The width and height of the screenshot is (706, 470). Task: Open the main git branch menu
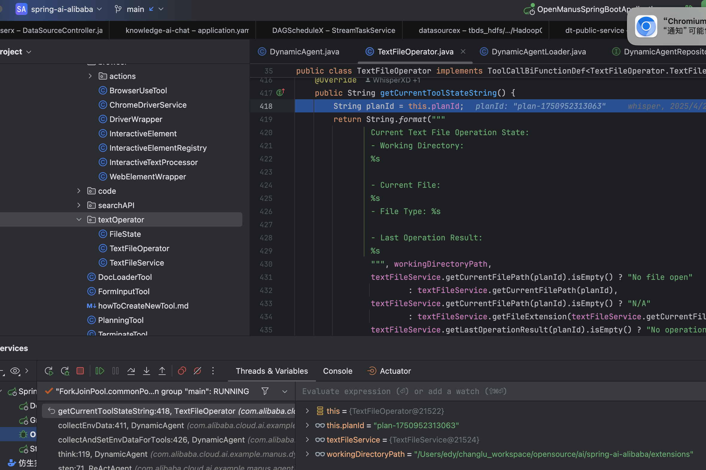[x=136, y=9]
